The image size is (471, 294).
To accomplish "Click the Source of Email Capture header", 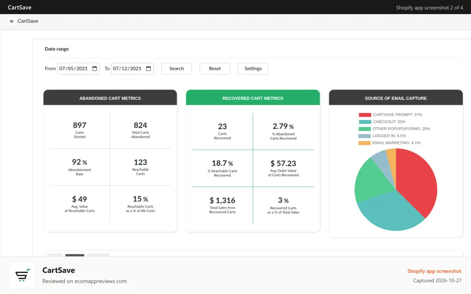I will 396,98.
